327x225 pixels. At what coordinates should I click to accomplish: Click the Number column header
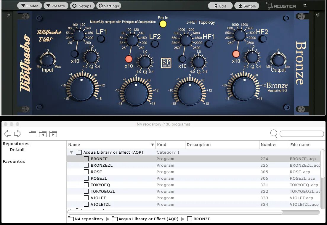click(x=274, y=144)
